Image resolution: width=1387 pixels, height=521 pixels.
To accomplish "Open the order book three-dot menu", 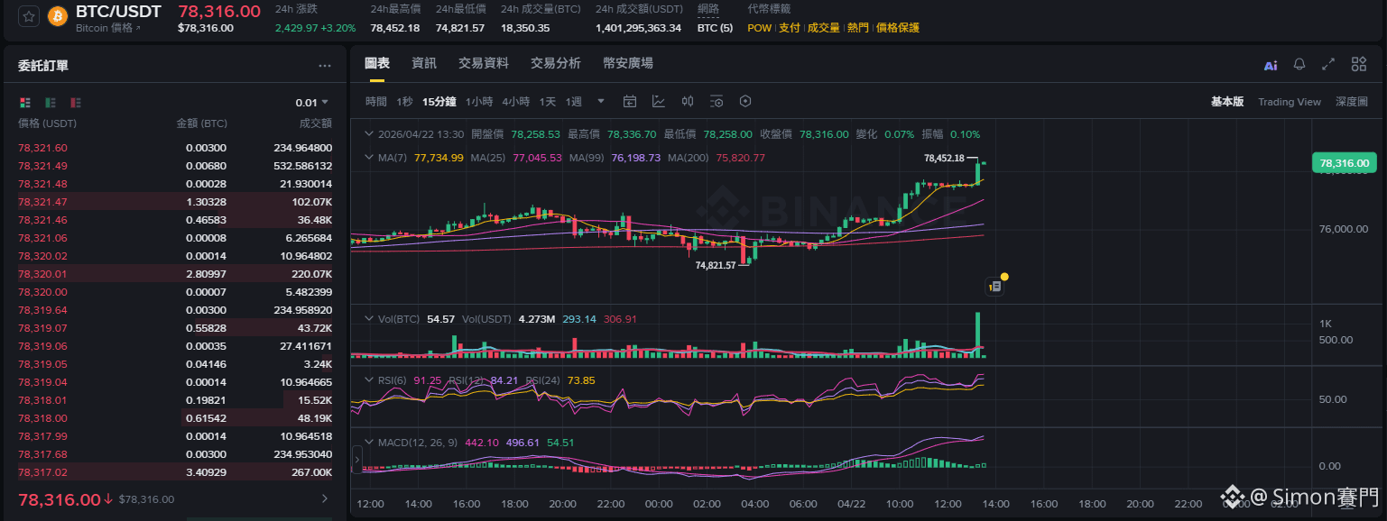I will coord(325,66).
